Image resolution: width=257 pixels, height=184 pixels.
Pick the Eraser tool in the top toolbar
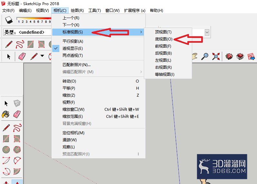pyautogui.click(x=22, y=57)
